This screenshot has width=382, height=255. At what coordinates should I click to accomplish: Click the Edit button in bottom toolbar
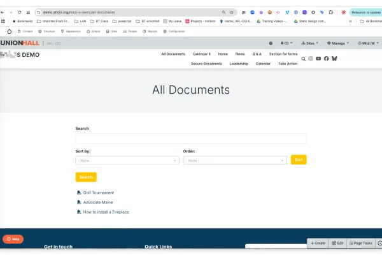point(337,244)
